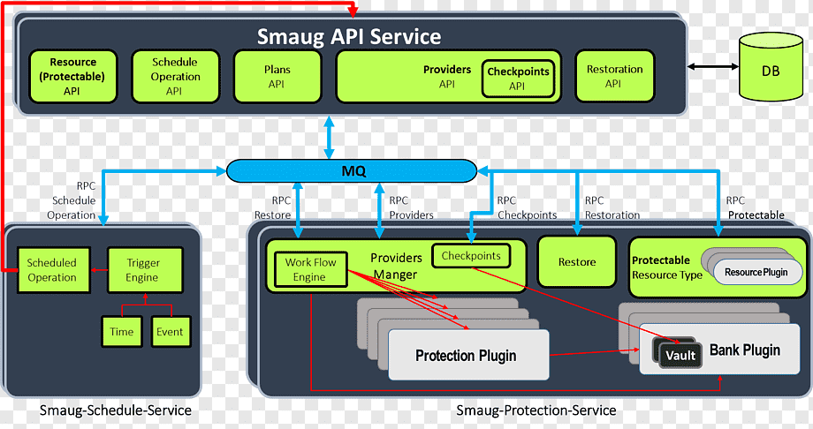
Task: Click the Trigger Engine box
Action: (x=145, y=270)
